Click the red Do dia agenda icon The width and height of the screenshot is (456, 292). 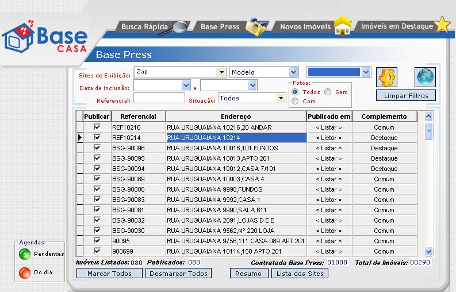pos(25,272)
